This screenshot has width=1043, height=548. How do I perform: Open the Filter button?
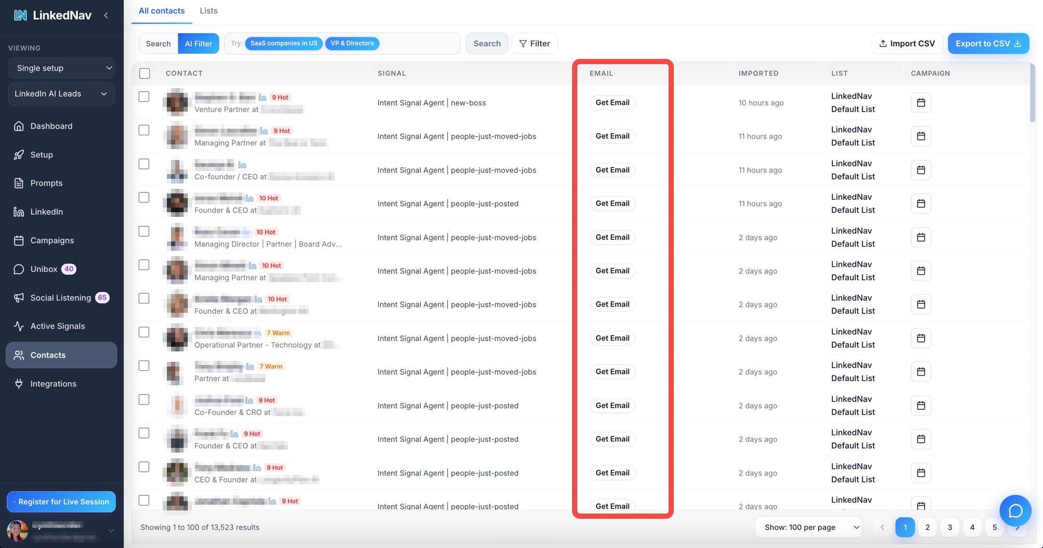(535, 44)
